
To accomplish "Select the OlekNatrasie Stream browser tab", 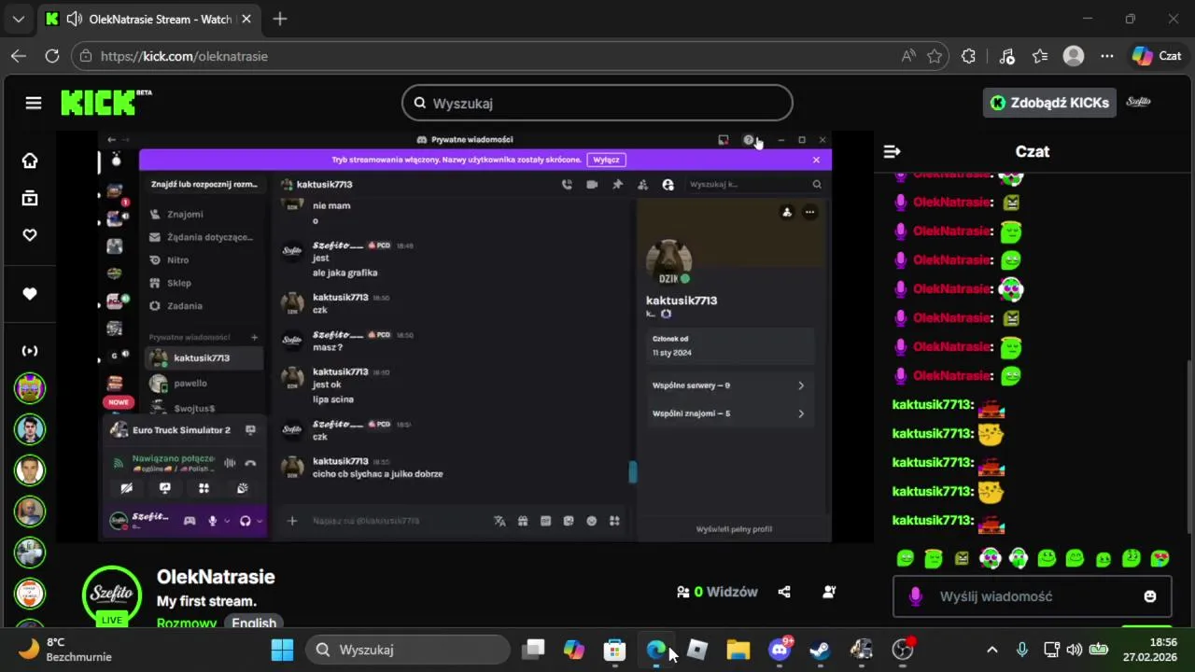I will click(x=149, y=19).
